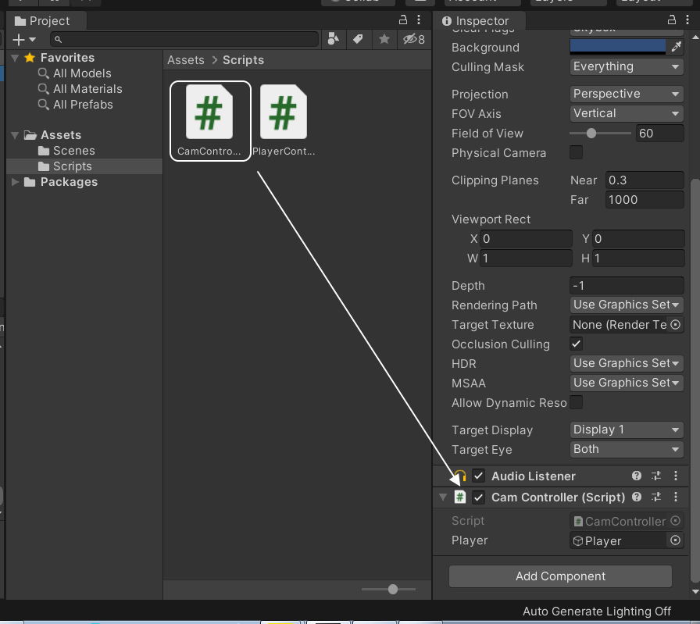Viewport: 700px width, 624px height.
Task: Open Cam Controller presets icon
Action: 655,497
